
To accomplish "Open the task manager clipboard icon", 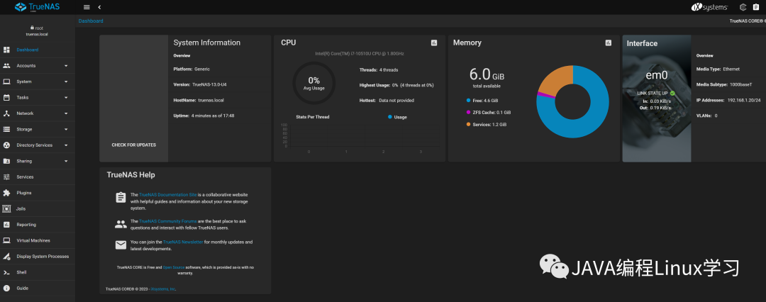I will pos(757,7).
